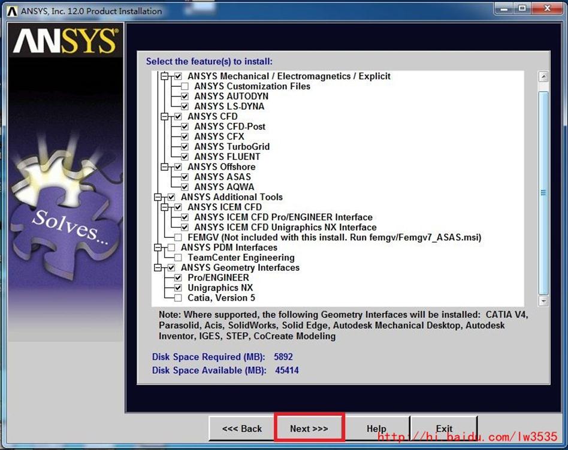The image size is (568, 450).
Task: Collapse the ANSYS Mechanical tree node
Action: coord(164,76)
